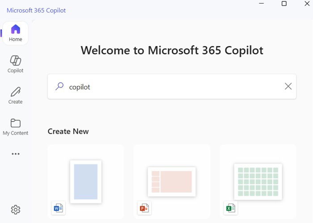Screen dimensions: 313x223
Task: Maximize the Microsoft 365 Copilot window
Action: click(284, 4)
